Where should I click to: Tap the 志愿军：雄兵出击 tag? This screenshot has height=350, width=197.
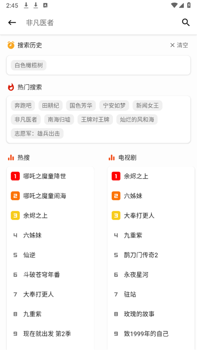tap(37, 133)
